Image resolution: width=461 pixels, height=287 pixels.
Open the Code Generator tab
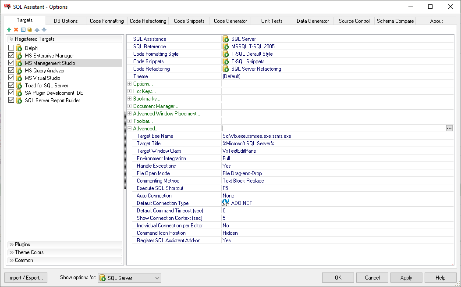[x=230, y=21]
